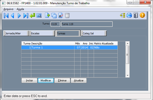Open the search magnifier icon
The image size is (153, 100).
point(39,16)
